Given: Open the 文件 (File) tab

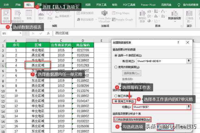Looking at the screenshot, I should pyautogui.click(x=6, y=5).
